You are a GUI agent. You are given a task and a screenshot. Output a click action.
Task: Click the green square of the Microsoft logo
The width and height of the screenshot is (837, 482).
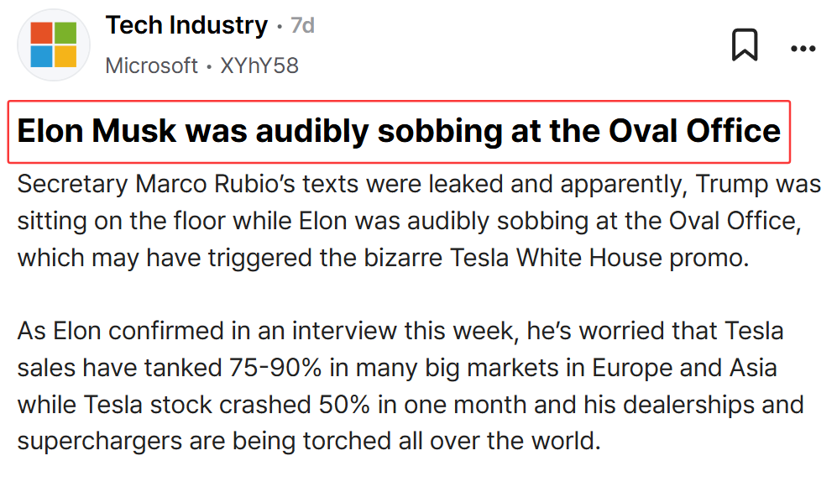(65, 33)
